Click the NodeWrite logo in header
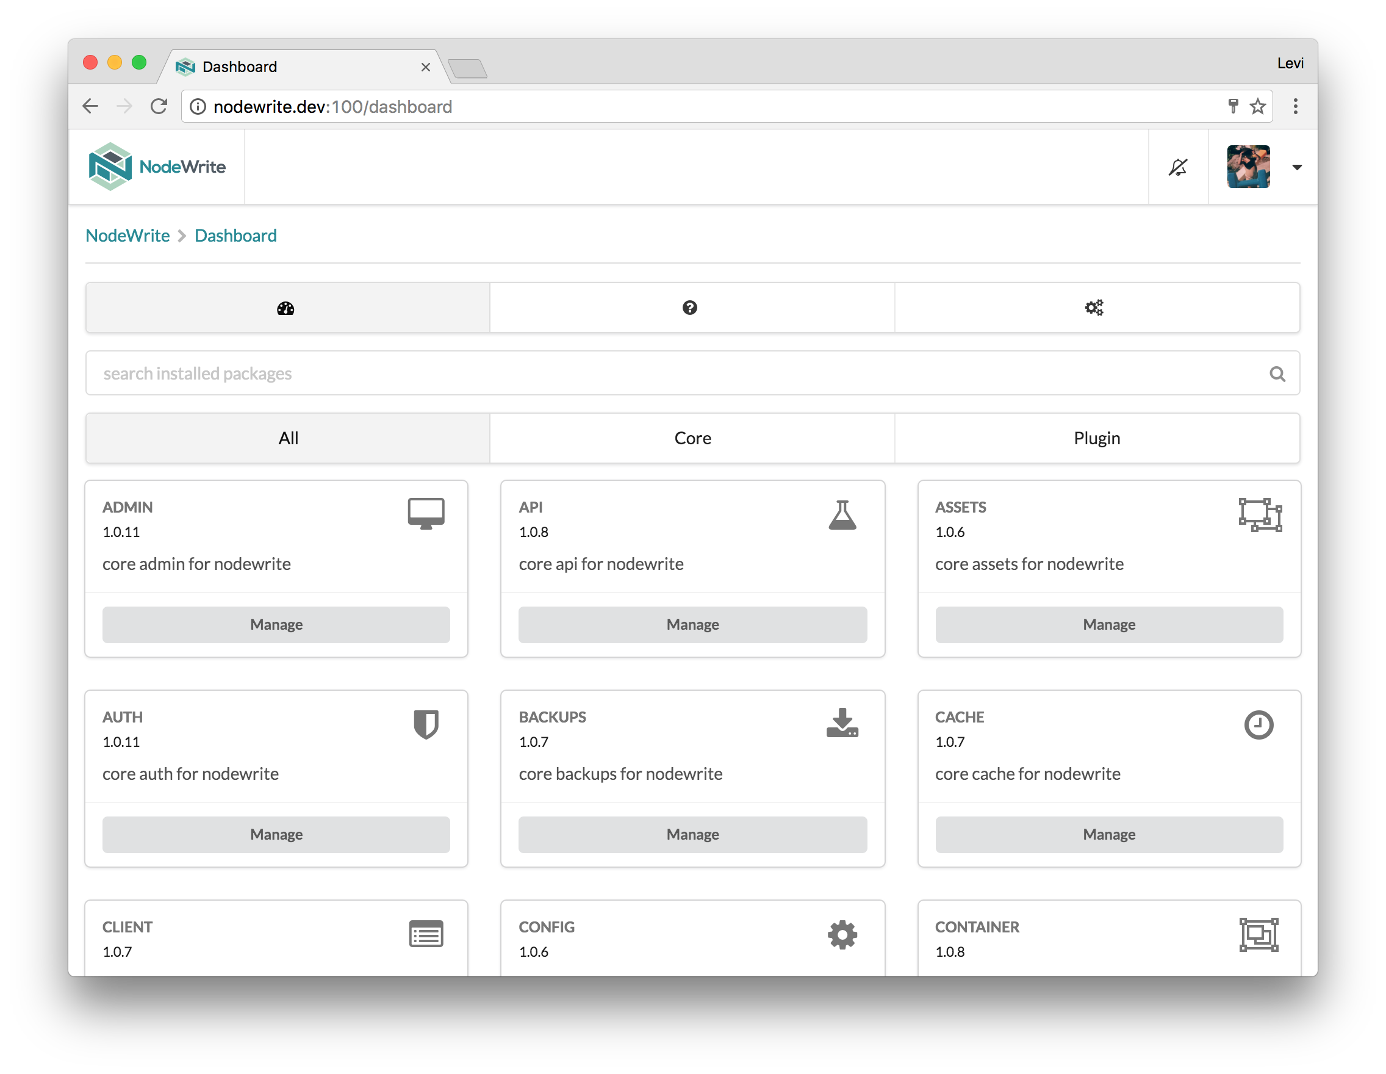This screenshot has height=1074, width=1386. click(157, 167)
